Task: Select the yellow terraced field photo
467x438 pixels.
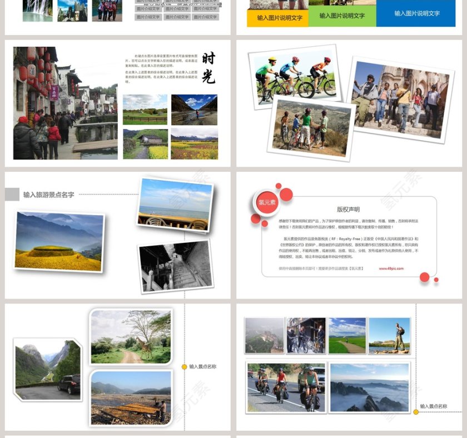Action: pos(59,241)
